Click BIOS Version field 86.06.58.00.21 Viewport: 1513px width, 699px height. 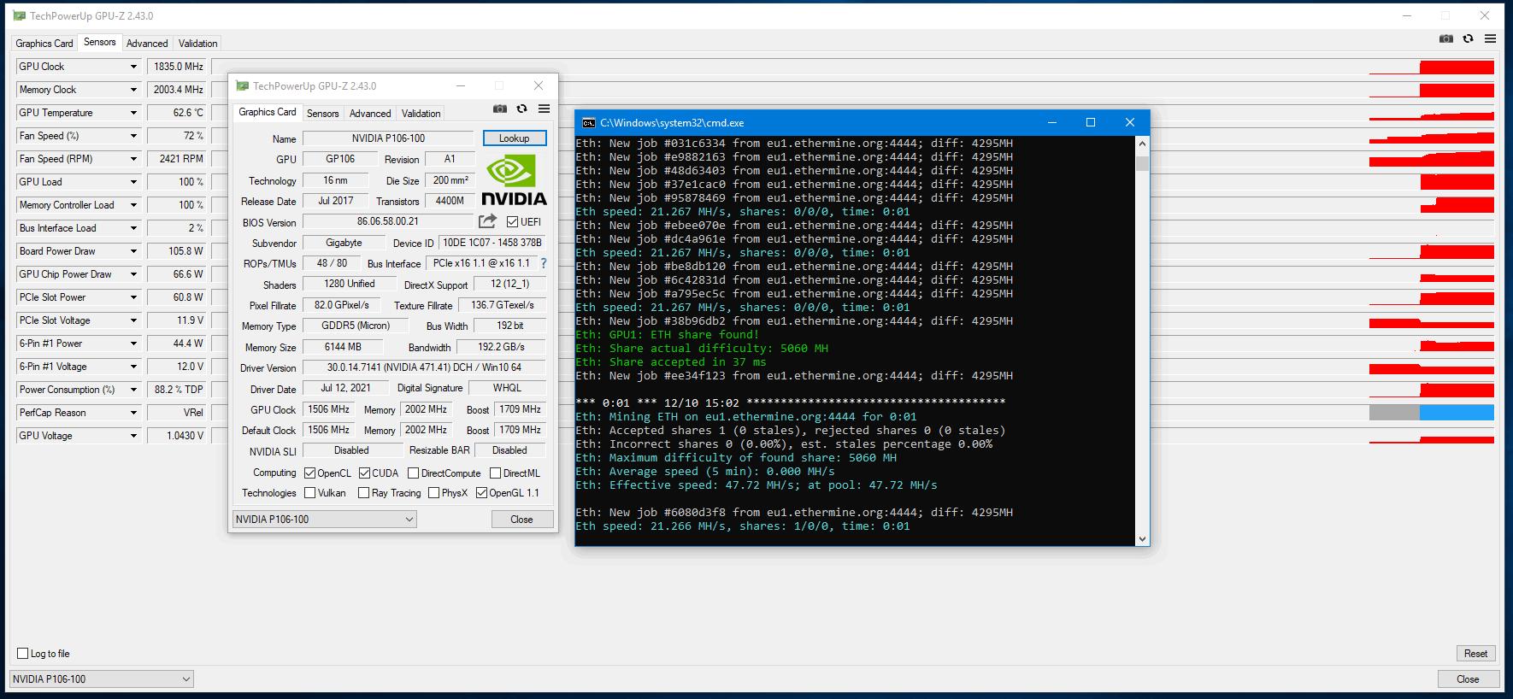(x=388, y=221)
